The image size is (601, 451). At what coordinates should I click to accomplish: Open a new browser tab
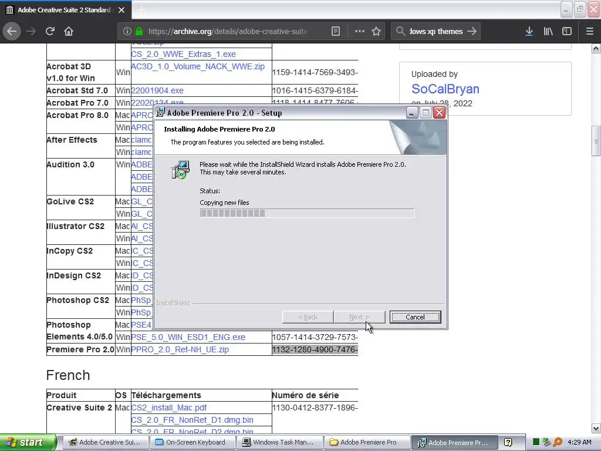(x=141, y=10)
